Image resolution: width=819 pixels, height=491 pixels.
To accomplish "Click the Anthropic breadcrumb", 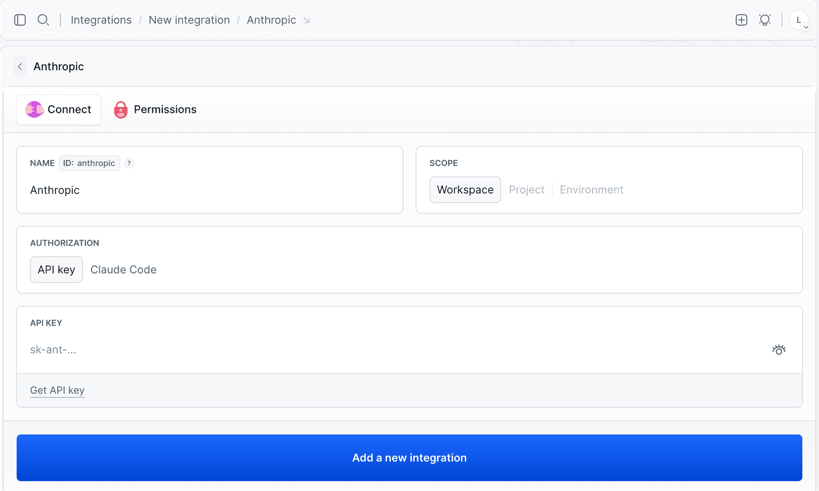I will coord(271,20).
